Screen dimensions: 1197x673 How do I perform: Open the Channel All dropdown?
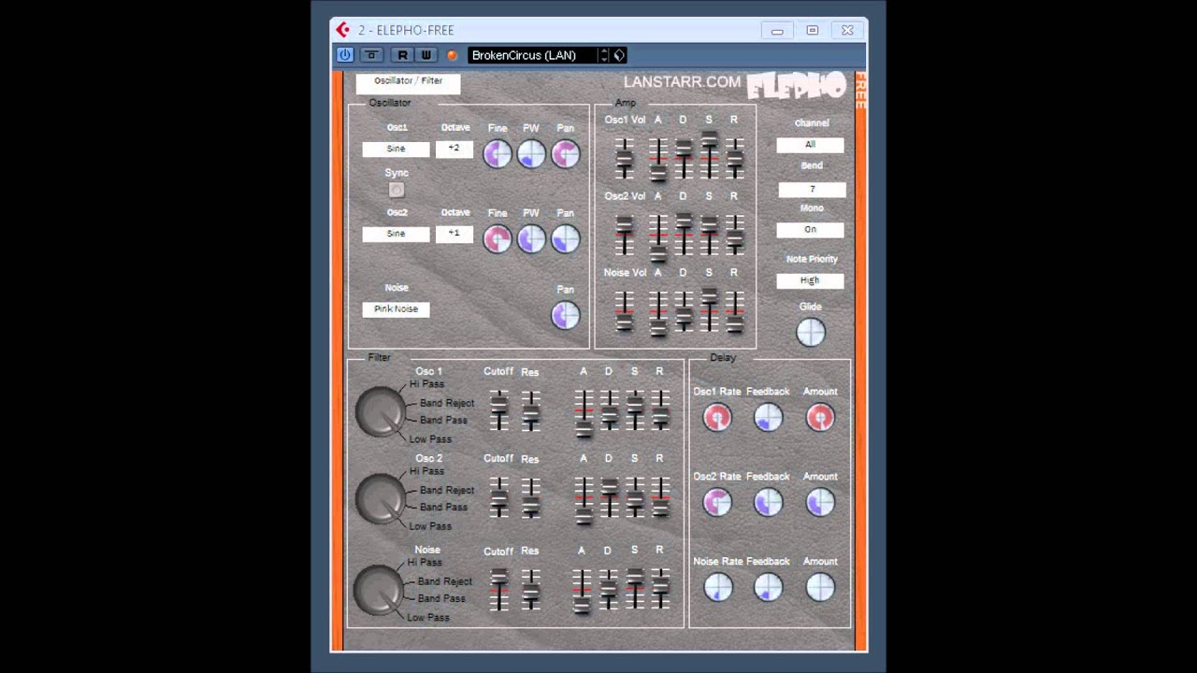(x=810, y=144)
